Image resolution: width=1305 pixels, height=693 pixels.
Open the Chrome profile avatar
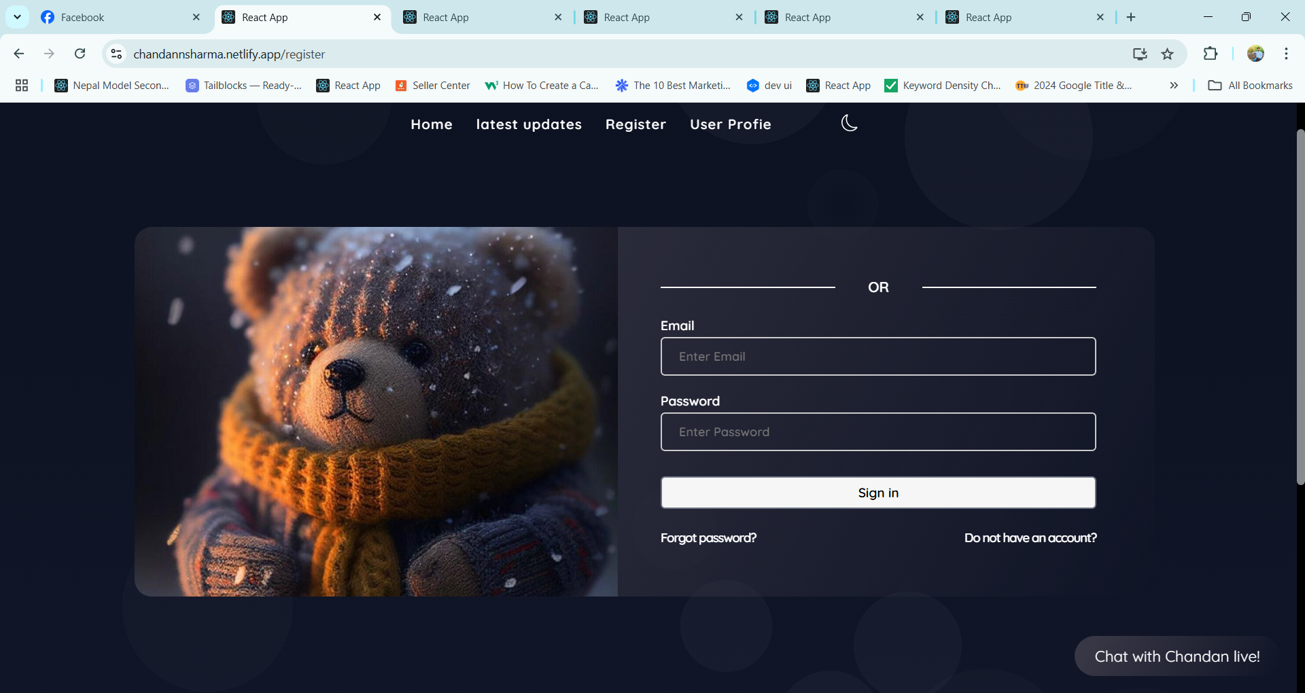[1255, 54]
